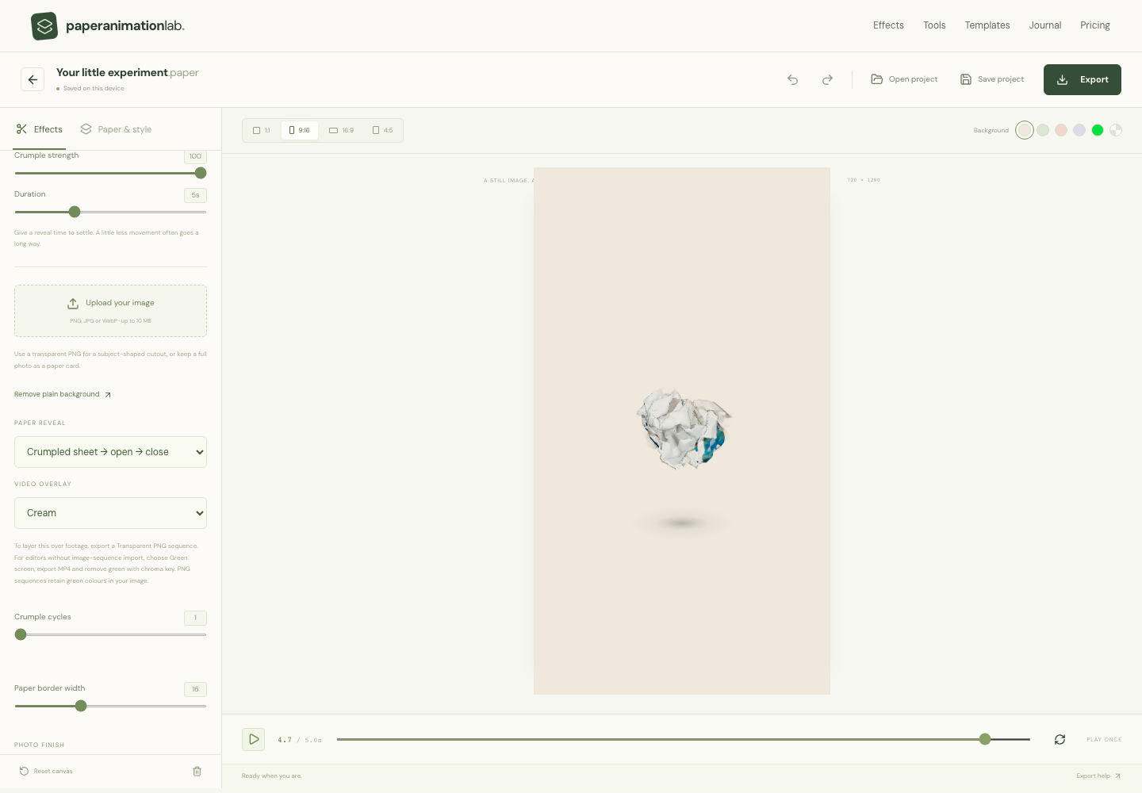Play the animation preview
This screenshot has height=793, width=1142.
(254, 739)
